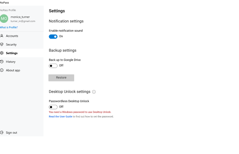Click the Sign out arrow icon

(x=2, y=132)
